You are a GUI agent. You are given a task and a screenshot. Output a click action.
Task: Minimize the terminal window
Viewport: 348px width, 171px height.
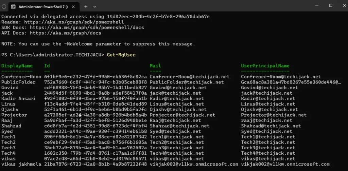click(316, 5)
